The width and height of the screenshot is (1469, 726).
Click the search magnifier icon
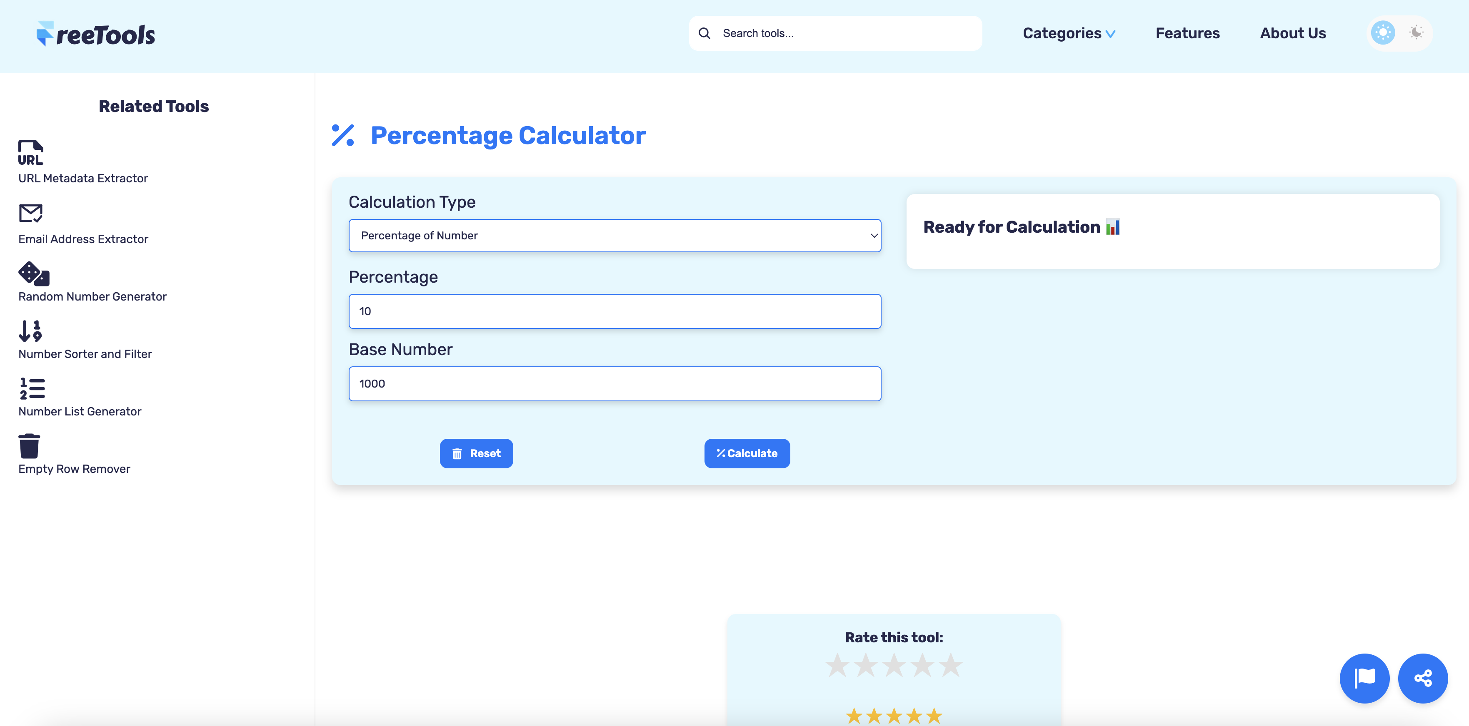click(704, 33)
